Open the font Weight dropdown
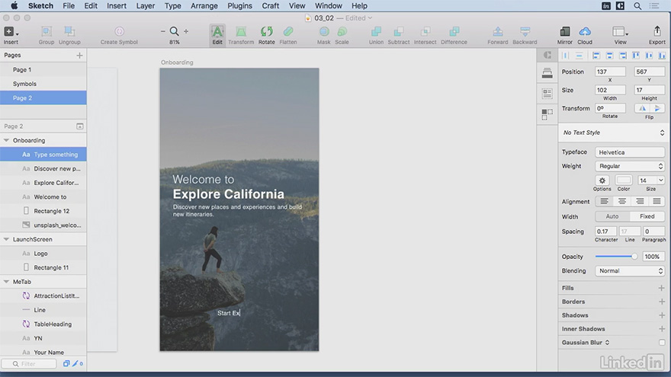The height and width of the screenshot is (377, 671). point(630,166)
